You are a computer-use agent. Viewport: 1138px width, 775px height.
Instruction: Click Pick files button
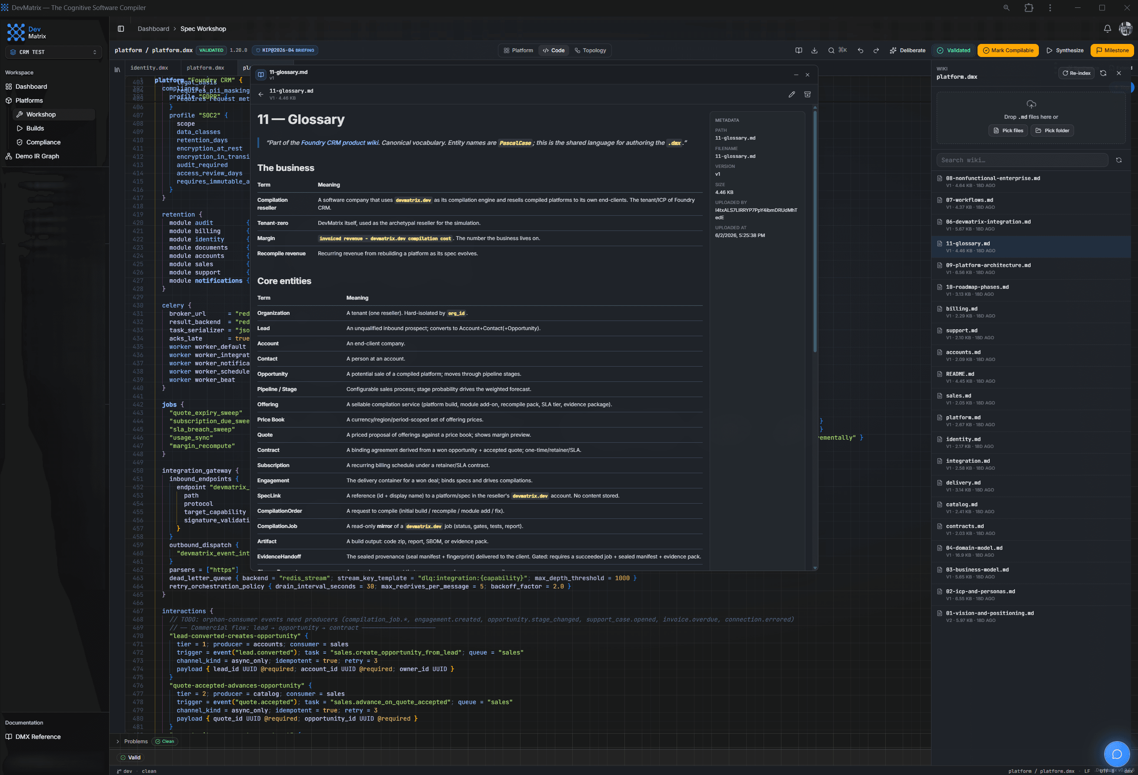tap(1008, 131)
